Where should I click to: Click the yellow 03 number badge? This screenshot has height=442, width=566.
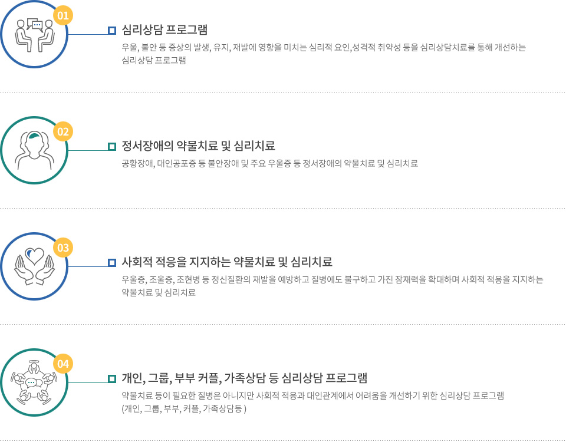tap(63, 248)
